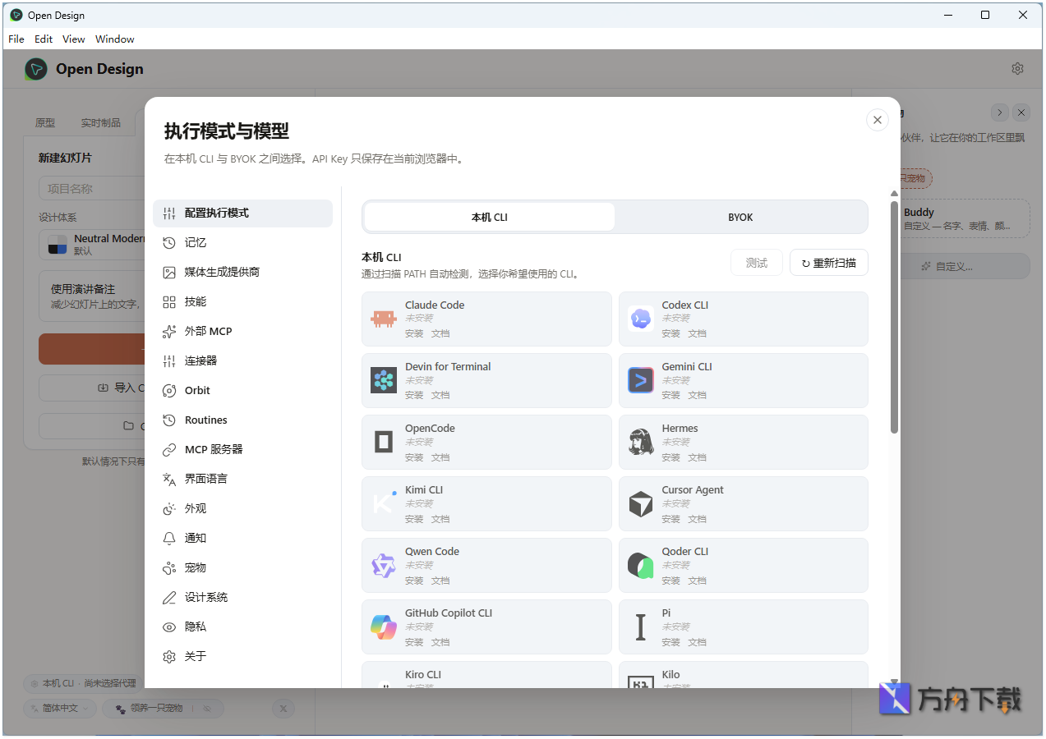This screenshot has height=739, width=1046.
Task: Click the 外部 MCP sparkle icon
Action: 169,331
